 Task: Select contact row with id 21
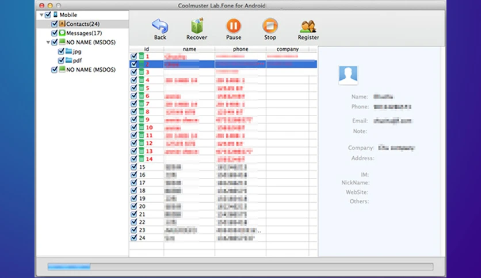(223, 214)
